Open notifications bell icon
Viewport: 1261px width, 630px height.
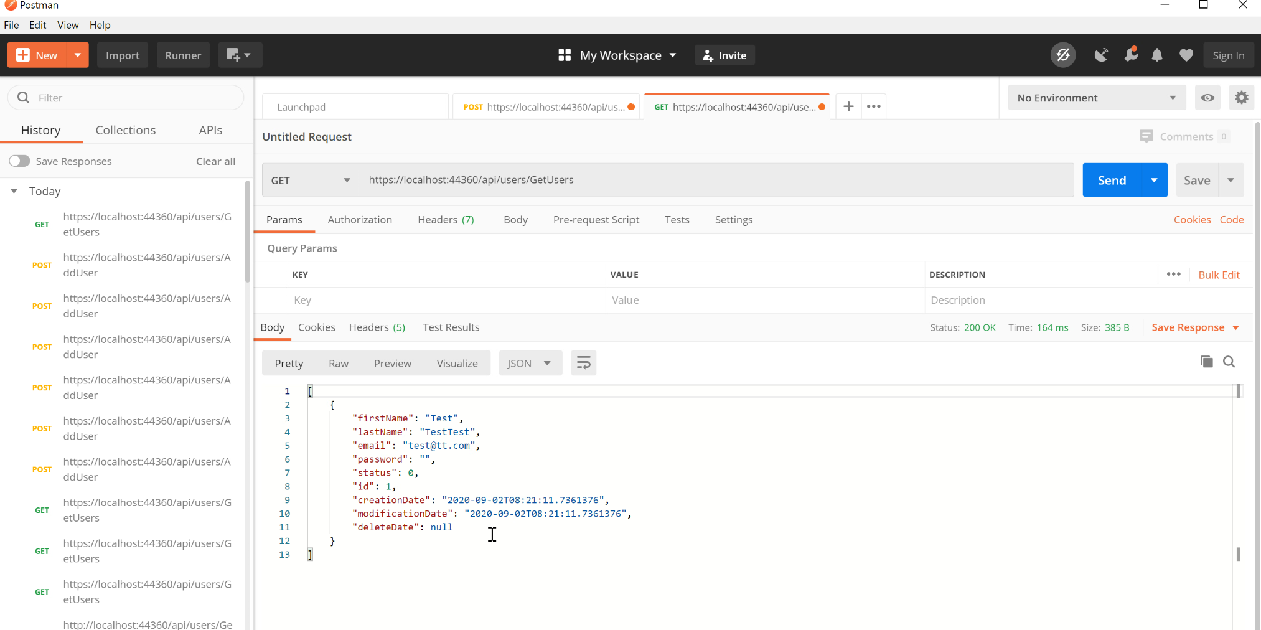click(1157, 55)
